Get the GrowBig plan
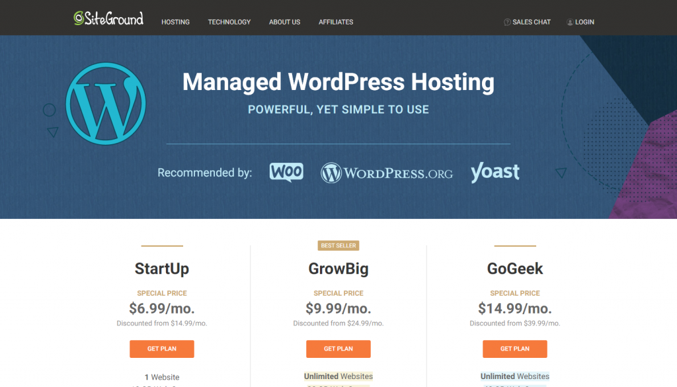This screenshot has height=387, width=677. click(x=338, y=349)
